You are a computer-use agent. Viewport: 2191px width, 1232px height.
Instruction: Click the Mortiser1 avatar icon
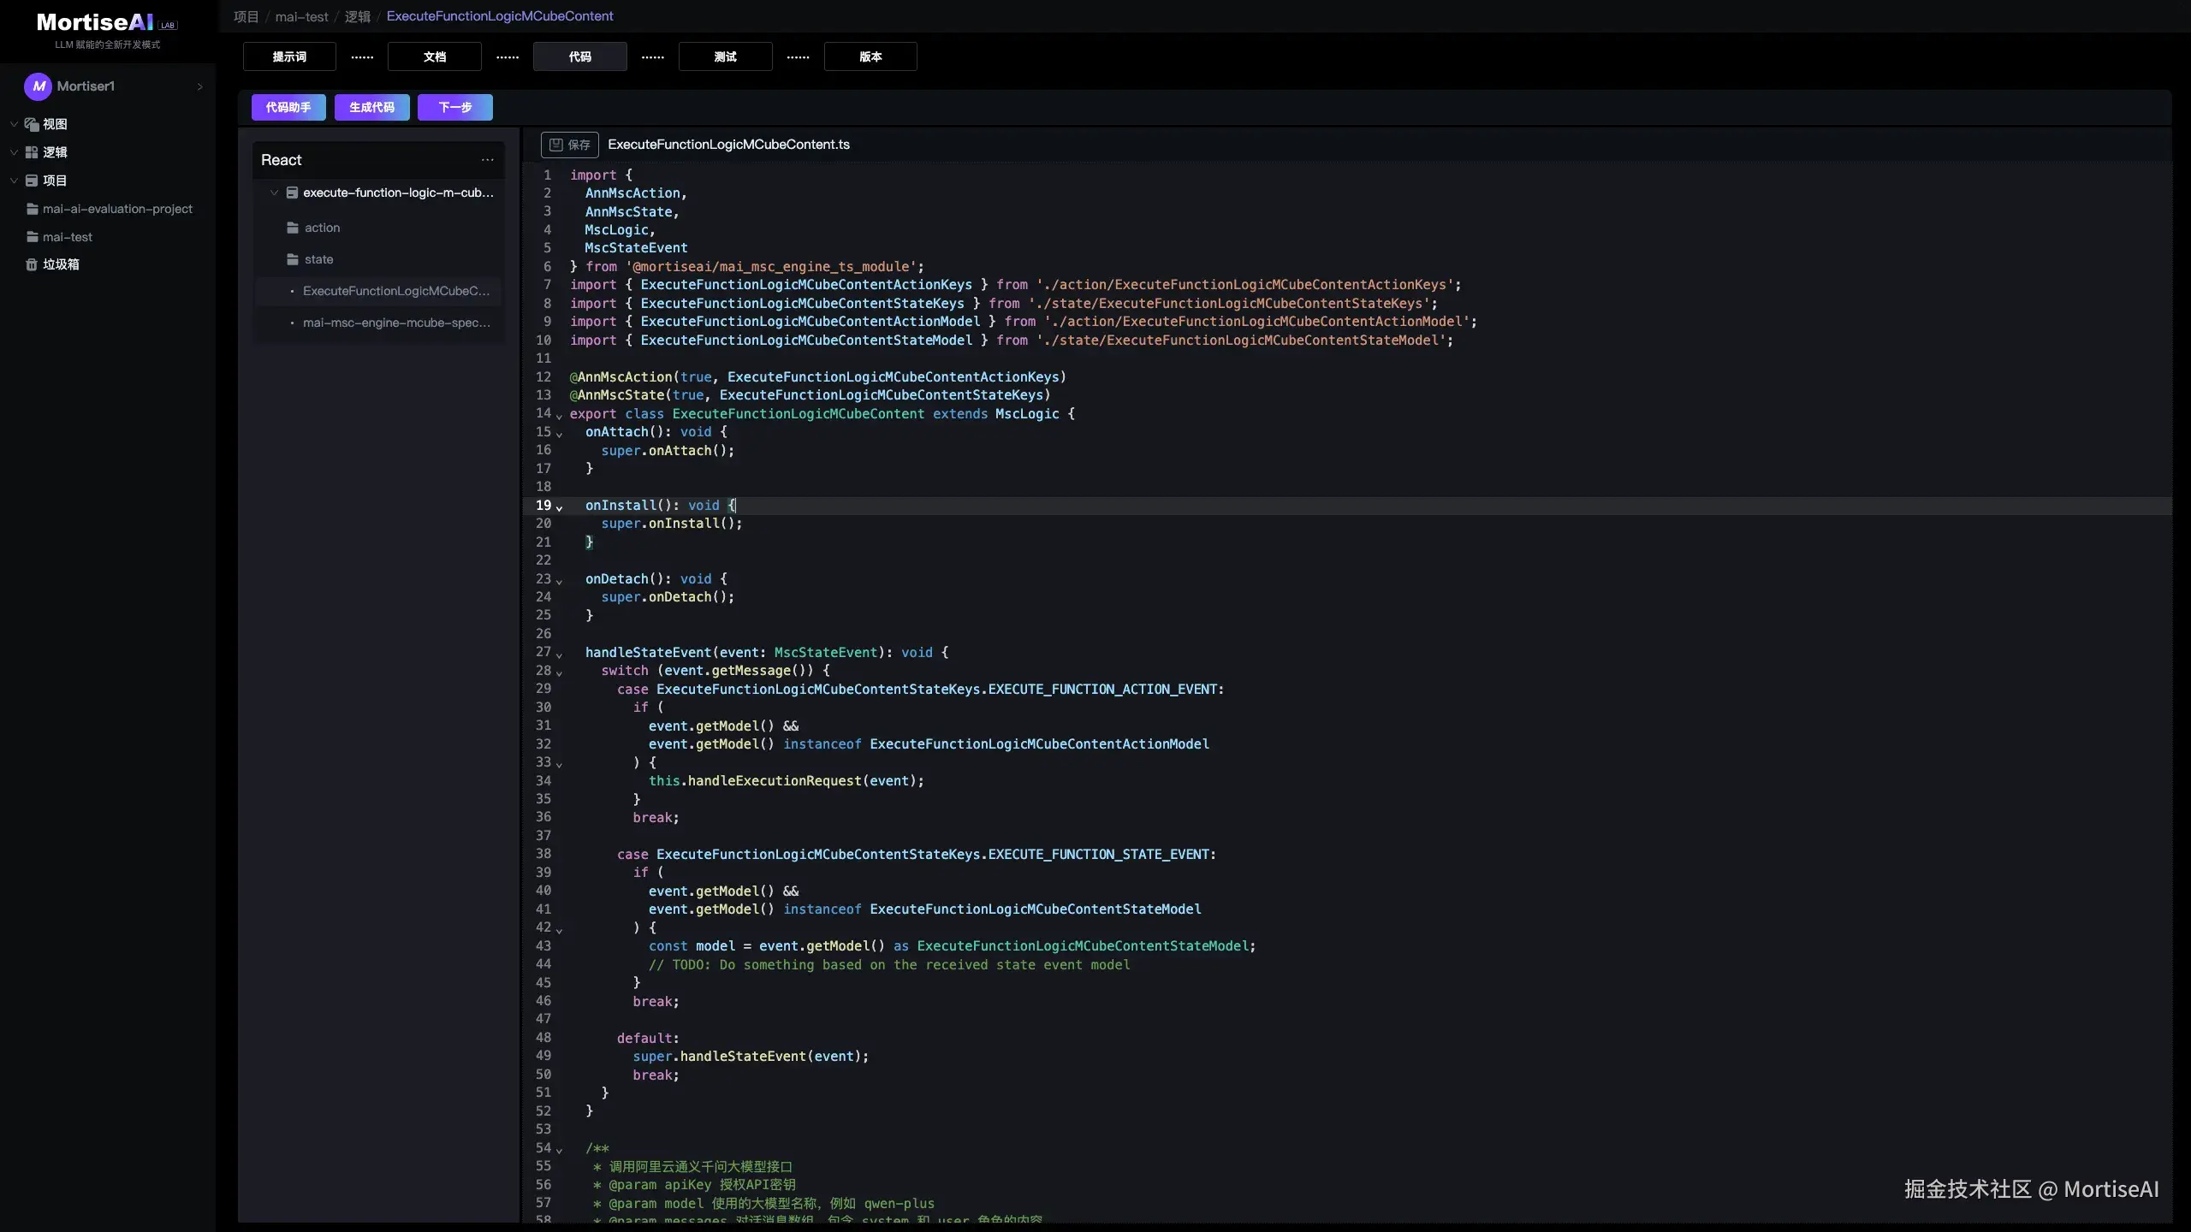[38, 86]
